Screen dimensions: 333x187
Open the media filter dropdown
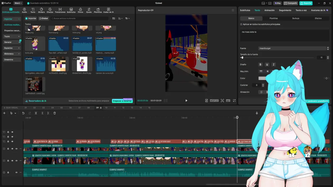[x=127, y=18]
